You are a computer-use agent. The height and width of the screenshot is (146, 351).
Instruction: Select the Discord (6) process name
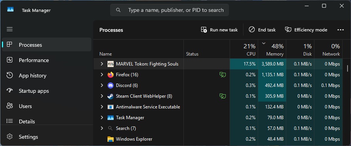pos(127,85)
